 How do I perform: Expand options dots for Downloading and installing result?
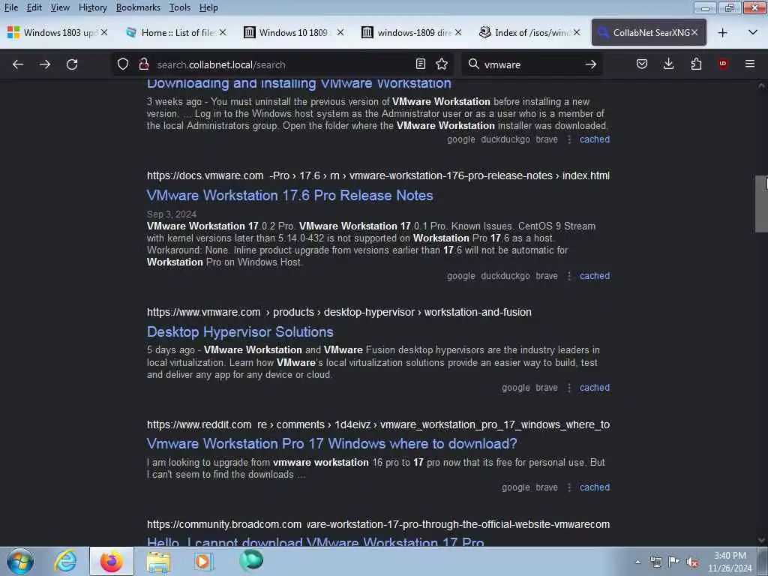[x=569, y=139]
